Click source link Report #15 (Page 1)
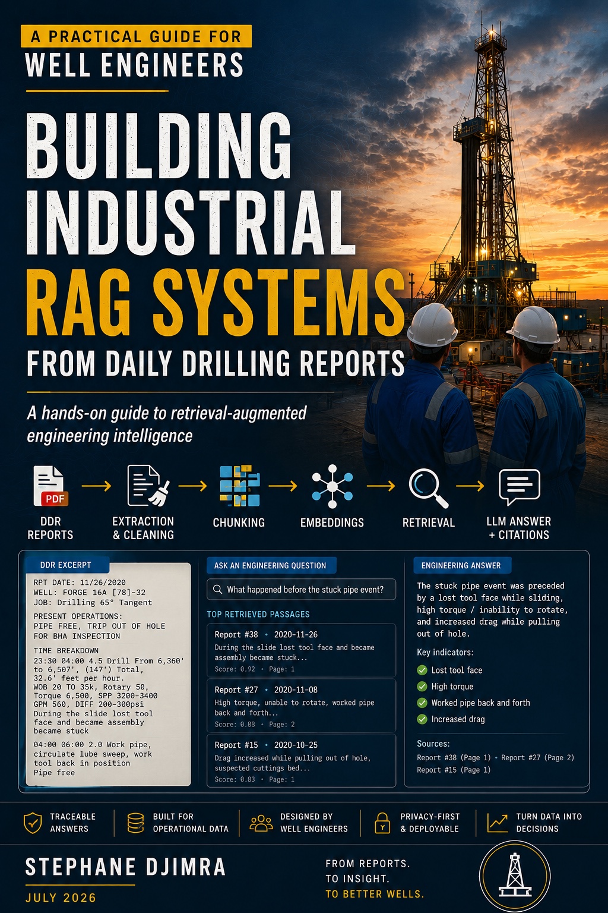The height and width of the screenshot is (913, 608). [x=454, y=770]
